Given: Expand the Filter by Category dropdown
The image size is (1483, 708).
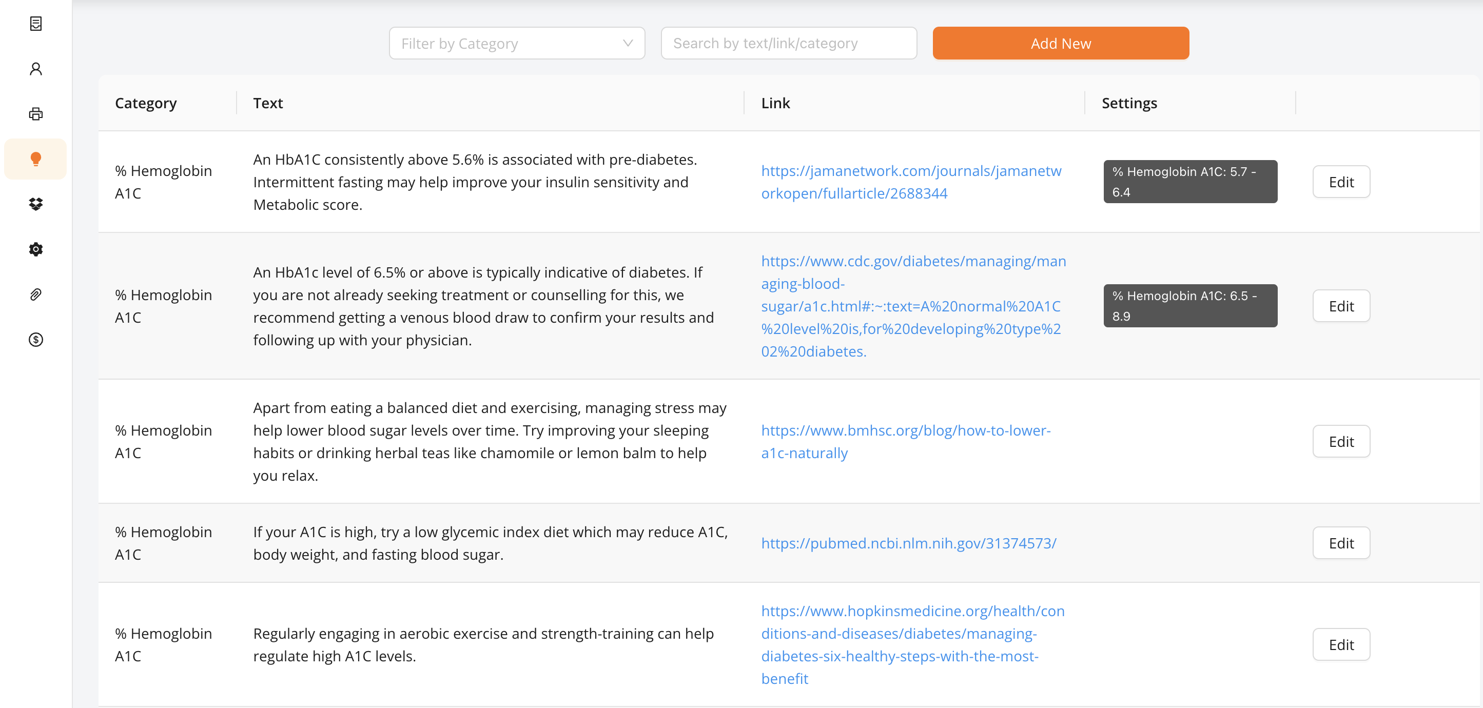Looking at the screenshot, I should (517, 43).
